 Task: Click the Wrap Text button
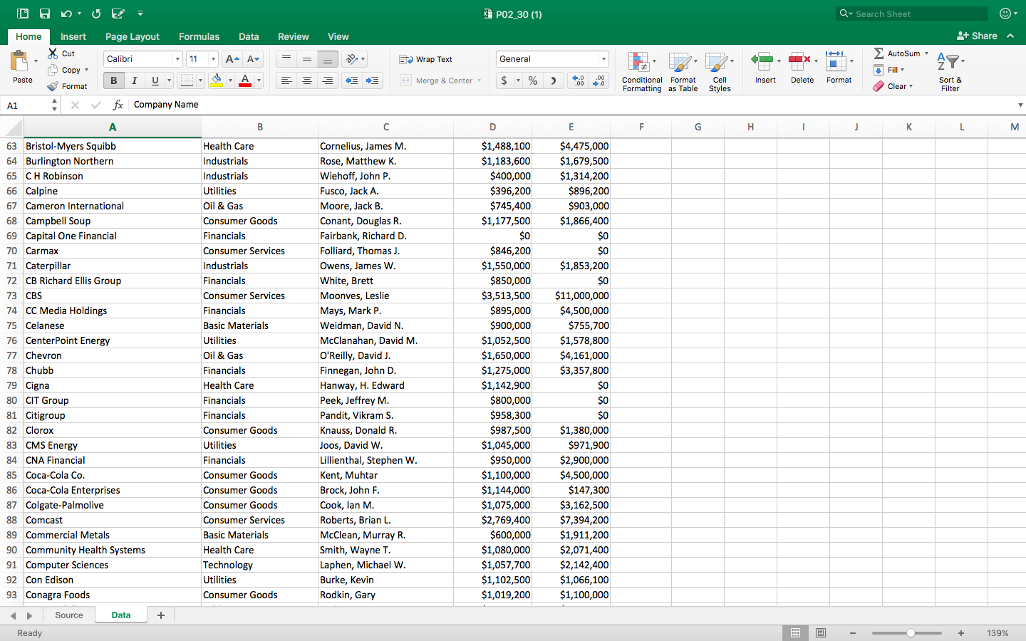point(426,59)
